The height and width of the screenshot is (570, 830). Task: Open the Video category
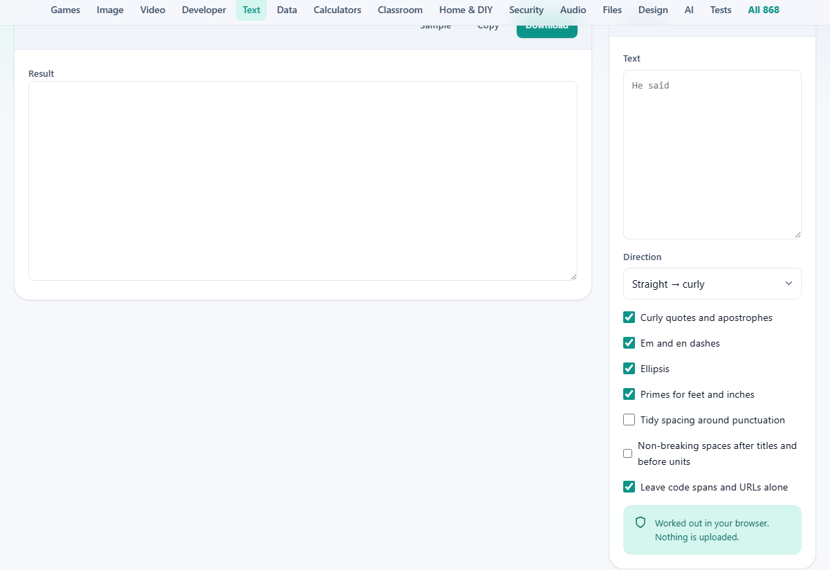click(x=153, y=10)
